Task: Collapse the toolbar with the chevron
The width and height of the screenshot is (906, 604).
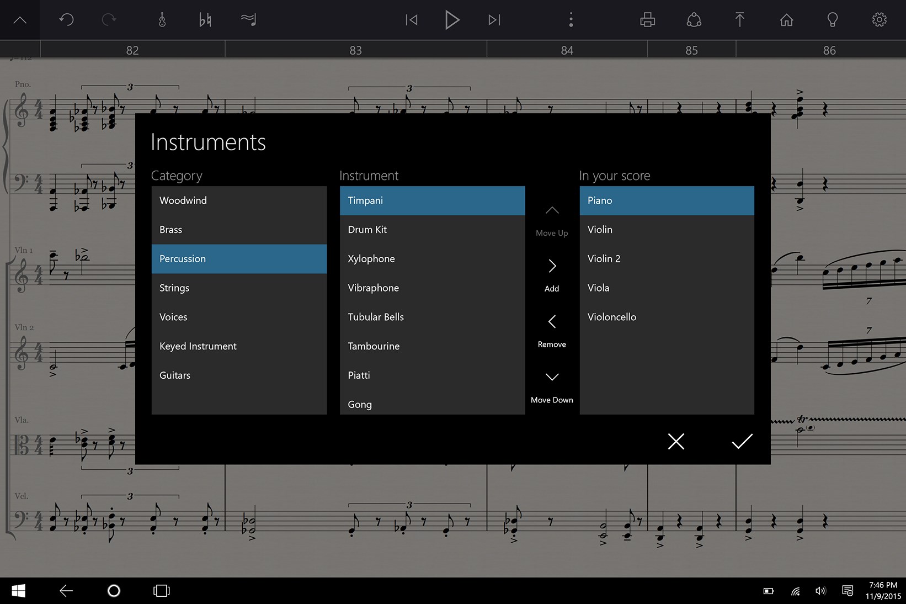Action: (x=20, y=20)
